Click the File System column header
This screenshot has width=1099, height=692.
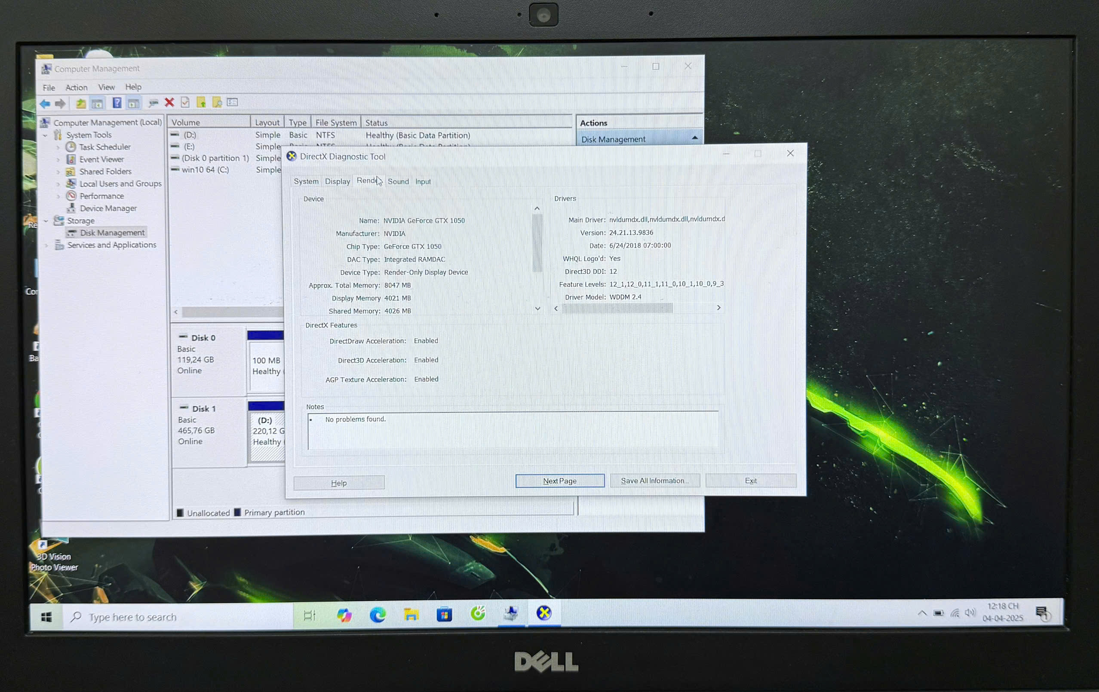pos(336,122)
